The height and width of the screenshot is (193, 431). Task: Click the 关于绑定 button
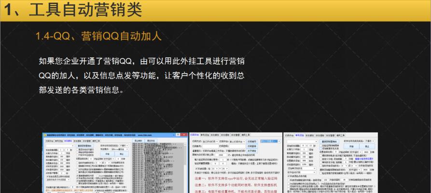pos(252,151)
